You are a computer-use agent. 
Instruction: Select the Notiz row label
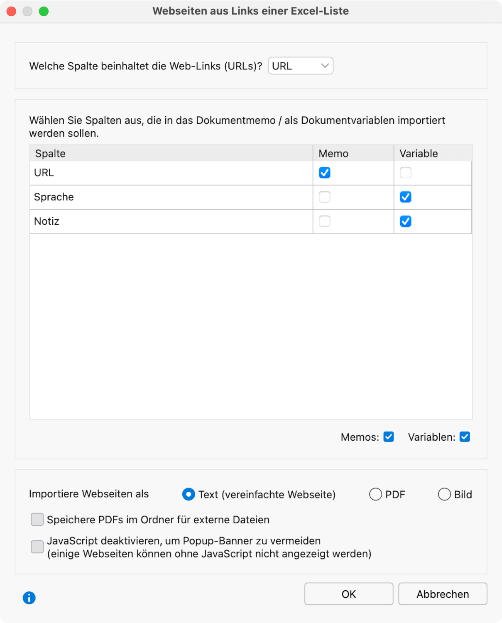(x=47, y=221)
